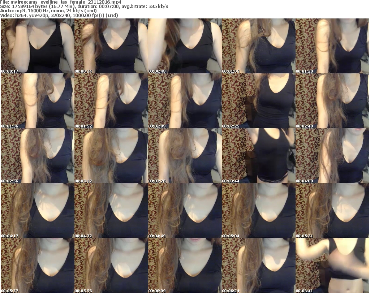The height and width of the screenshot is (293, 370).
Task: Select the thumbnail labeled 00:02:25
Action: (259, 101)
